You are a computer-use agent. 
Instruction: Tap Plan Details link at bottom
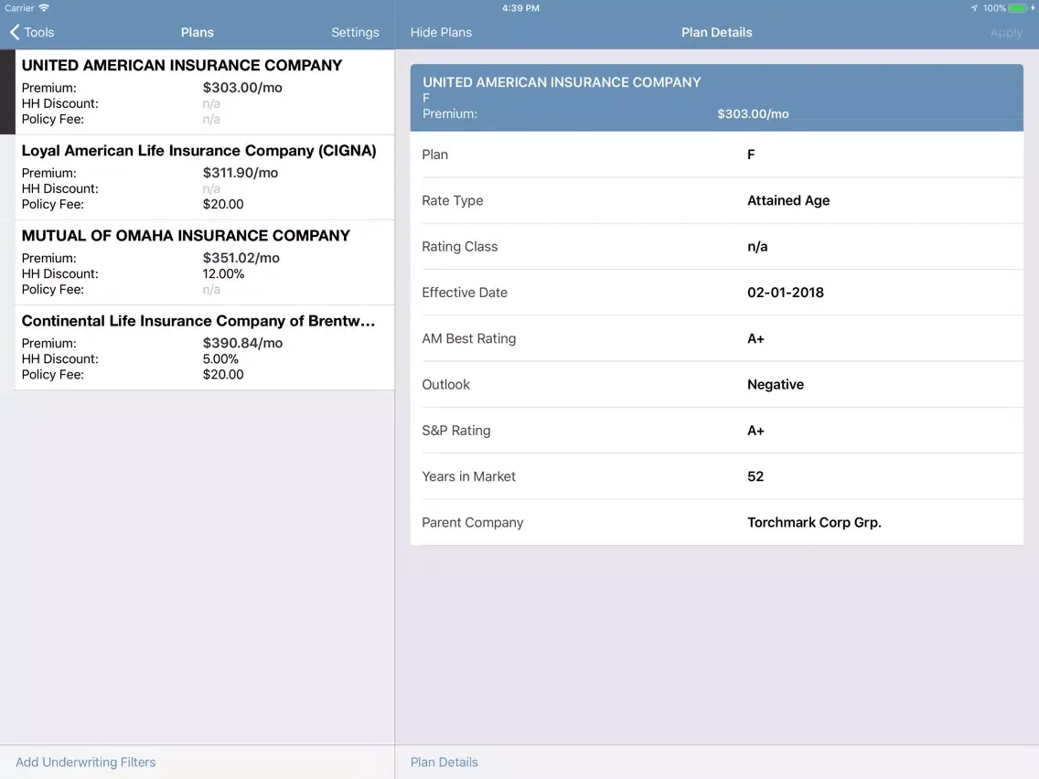tap(444, 762)
